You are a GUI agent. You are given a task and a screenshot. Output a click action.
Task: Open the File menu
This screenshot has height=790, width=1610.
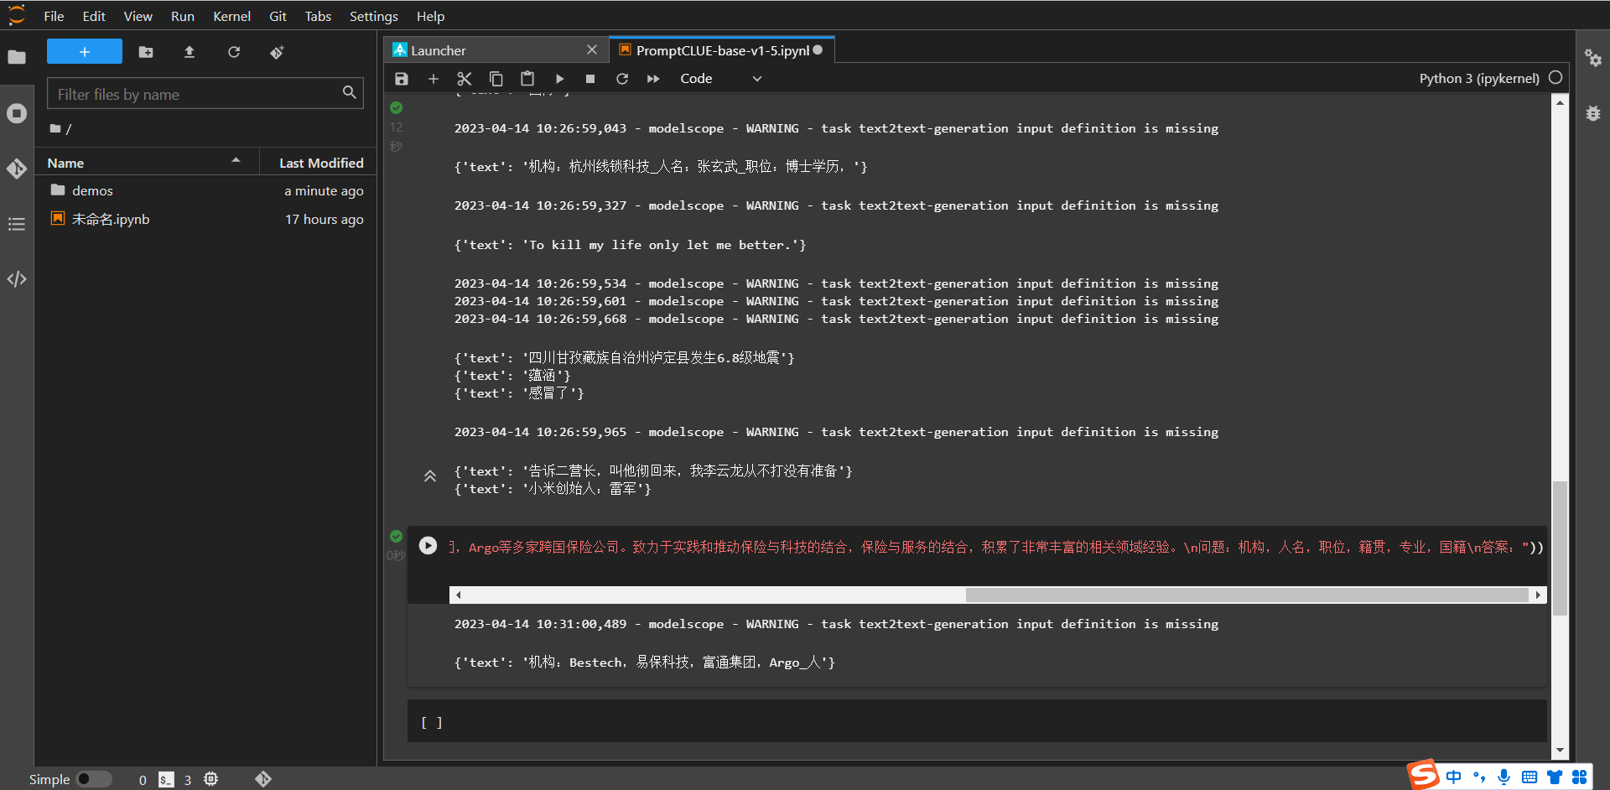pyautogui.click(x=54, y=16)
